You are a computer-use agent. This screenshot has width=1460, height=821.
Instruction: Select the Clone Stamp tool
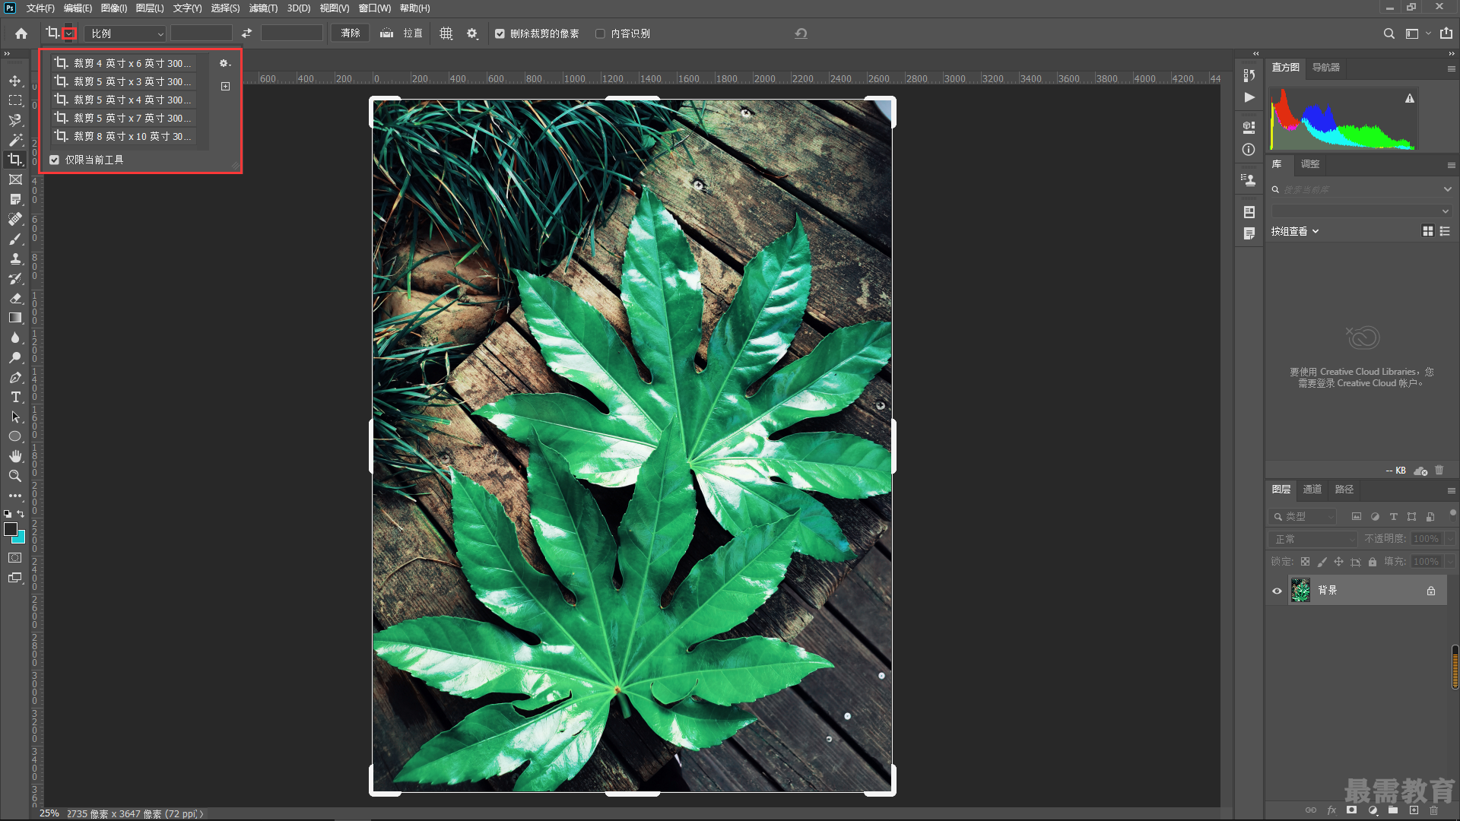click(x=15, y=258)
